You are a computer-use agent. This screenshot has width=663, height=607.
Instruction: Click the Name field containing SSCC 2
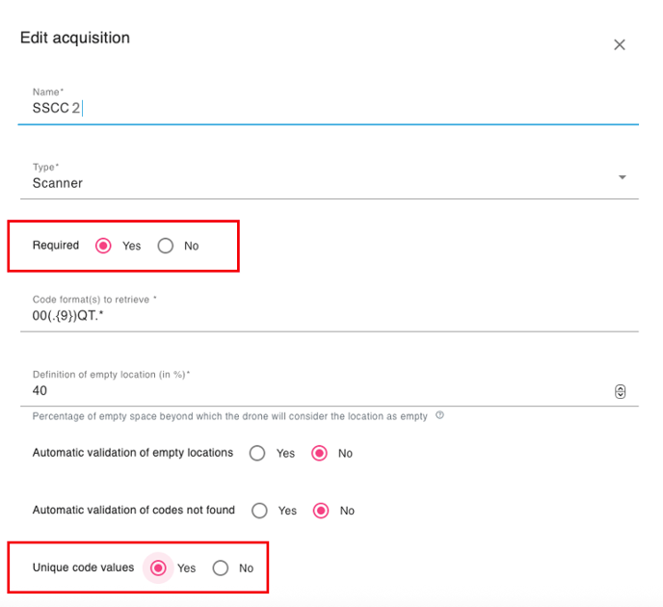pos(328,108)
